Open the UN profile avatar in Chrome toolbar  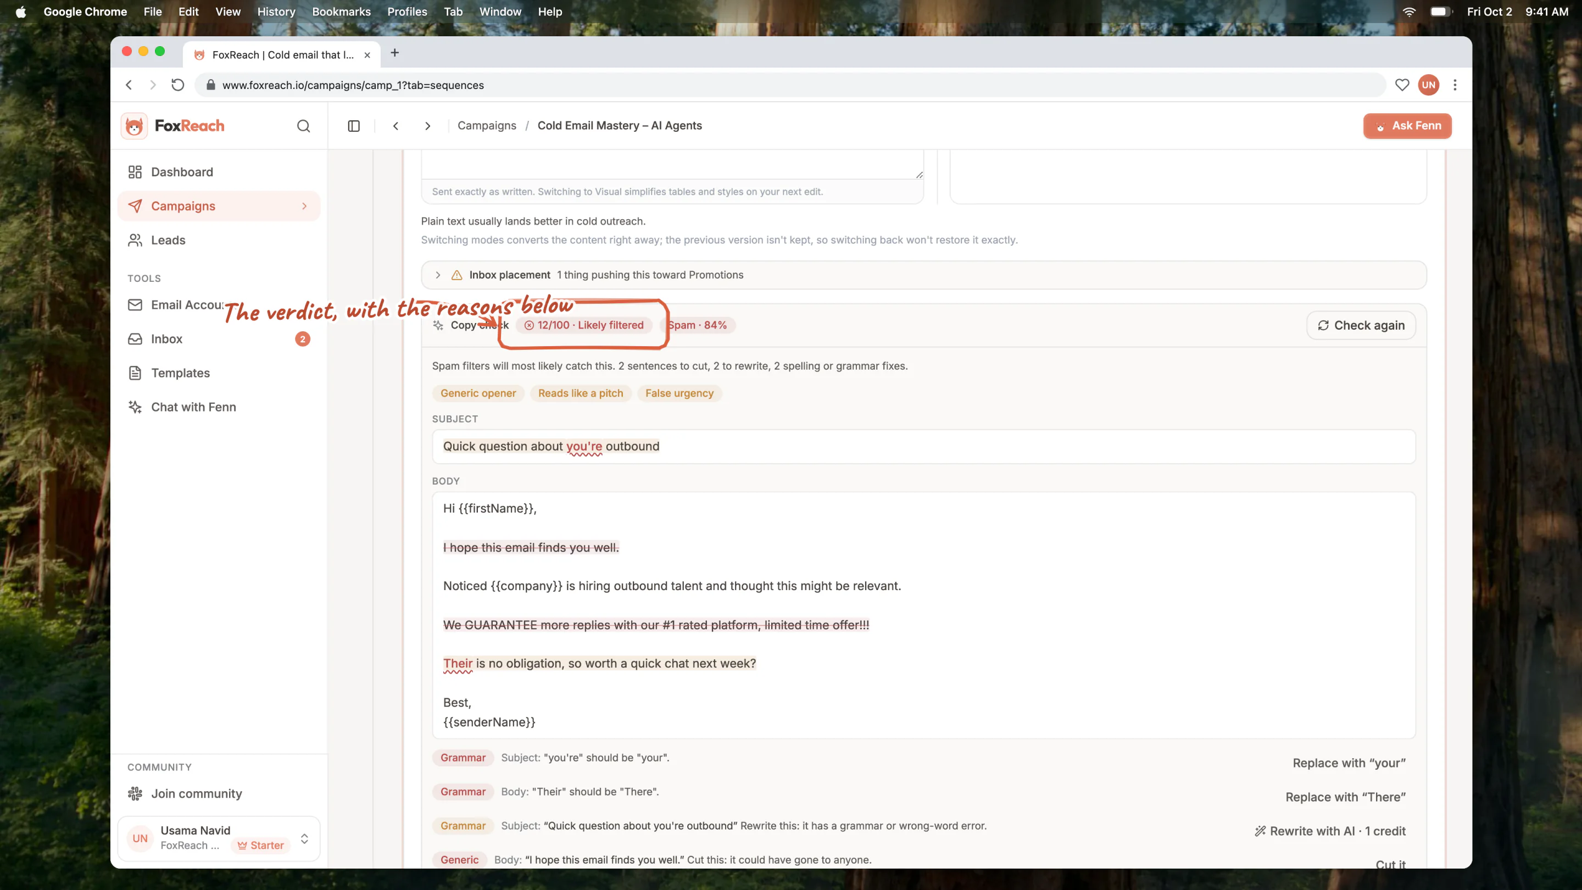[1428, 85]
